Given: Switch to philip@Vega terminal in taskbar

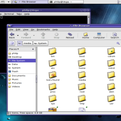Looking at the screenshot, I should tap(66, 2).
